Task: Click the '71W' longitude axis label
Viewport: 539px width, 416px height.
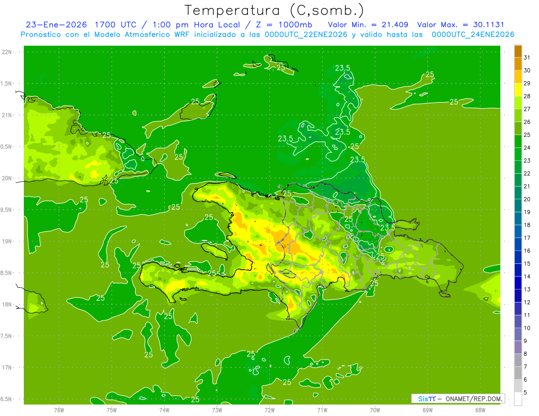Action: [x=322, y=410]
